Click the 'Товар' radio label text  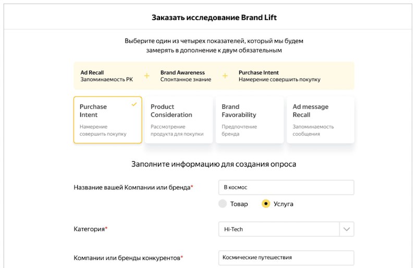pos(239,204)
